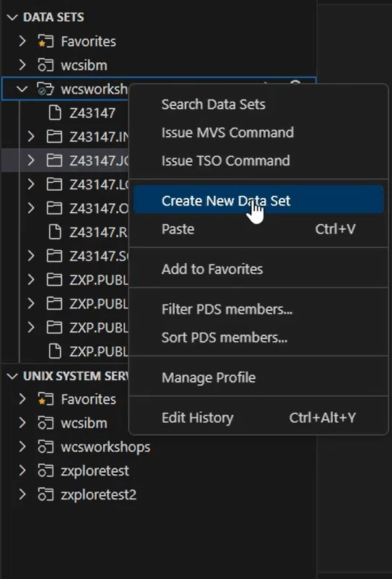The image size is (392, 579).
Task: Collapse the DATA SETS section
Action: click(x=12, y=17)
